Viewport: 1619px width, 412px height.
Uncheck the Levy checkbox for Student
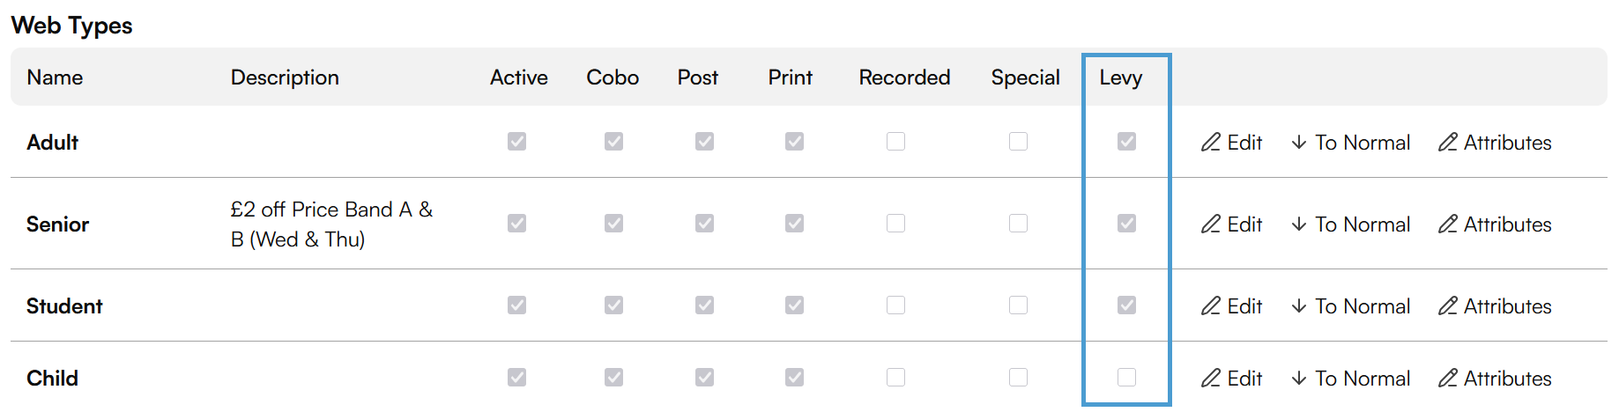click(1126, 305)
